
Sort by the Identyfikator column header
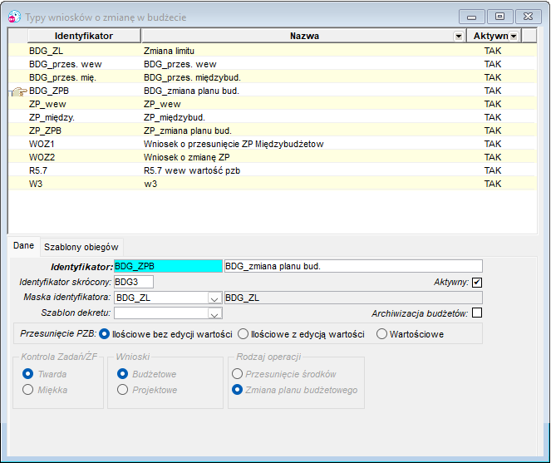pyautogui.click(x=84, y=36)
